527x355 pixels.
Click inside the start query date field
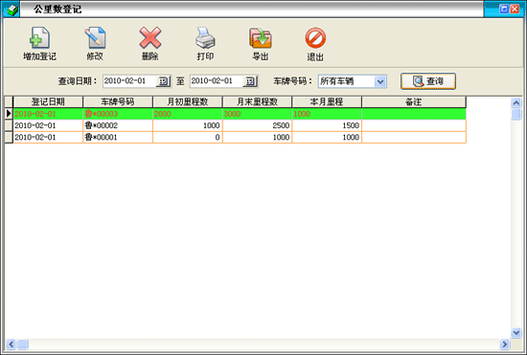coord(129,81)
